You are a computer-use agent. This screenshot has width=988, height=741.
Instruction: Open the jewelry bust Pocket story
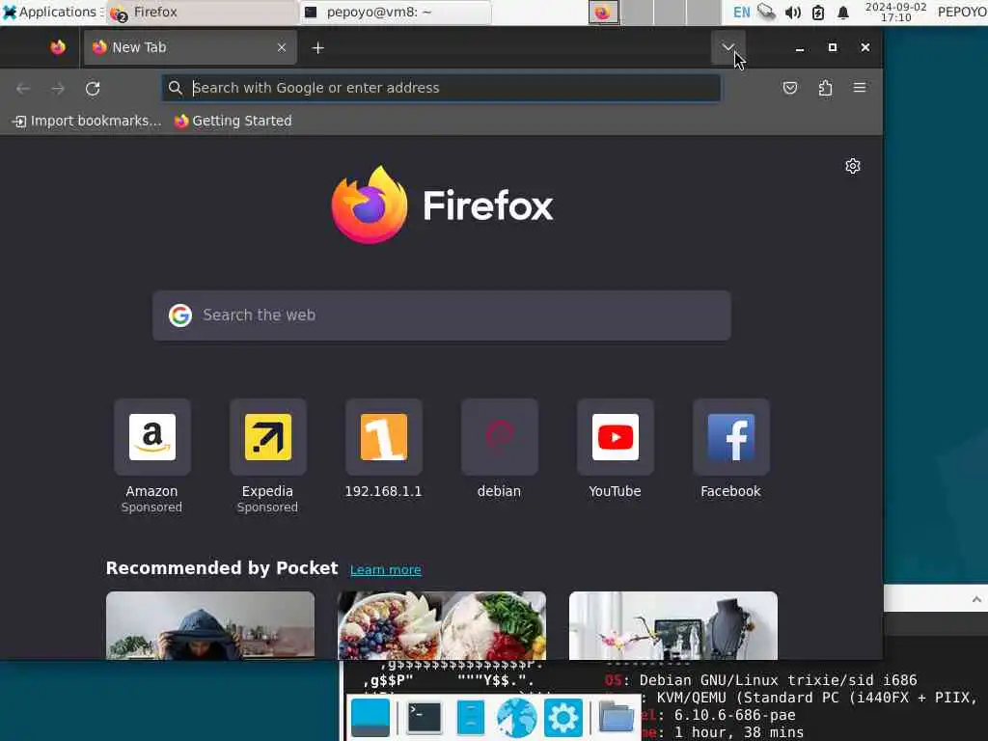pyautogui.click(x=672, y=625)
